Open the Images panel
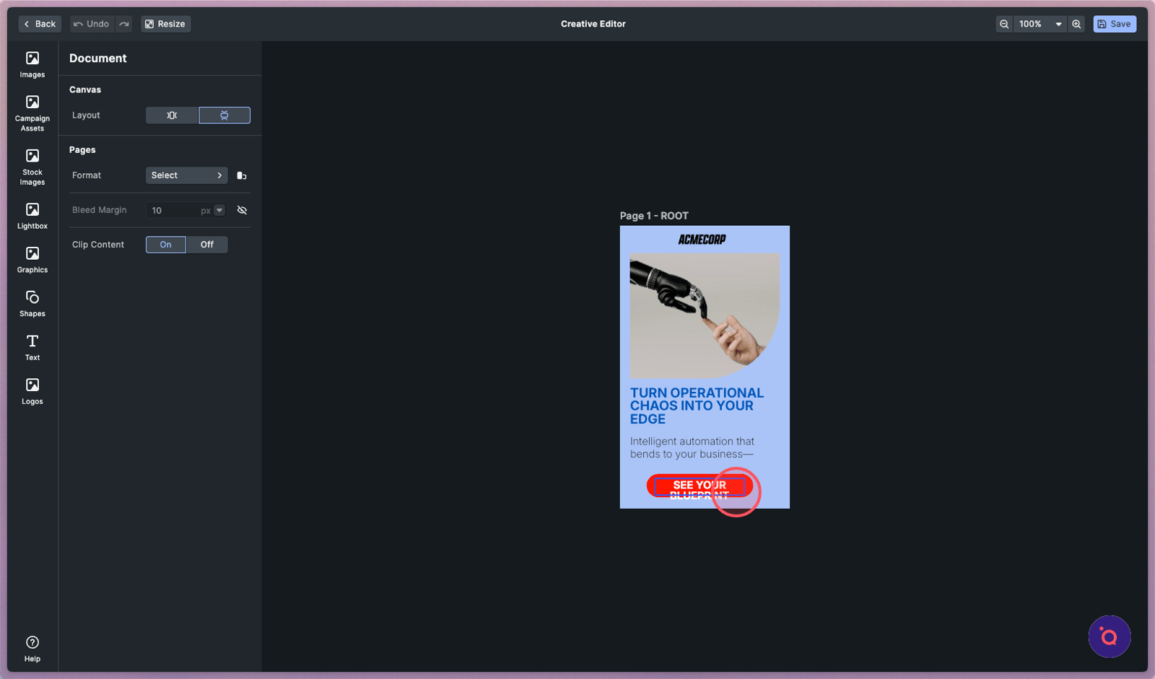 32,64
